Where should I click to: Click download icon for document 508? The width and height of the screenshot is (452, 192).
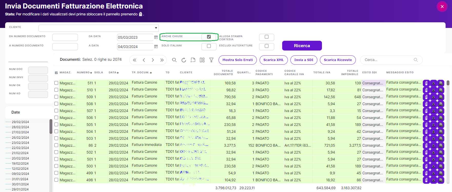pyautogui.click(x=434, y=104)
